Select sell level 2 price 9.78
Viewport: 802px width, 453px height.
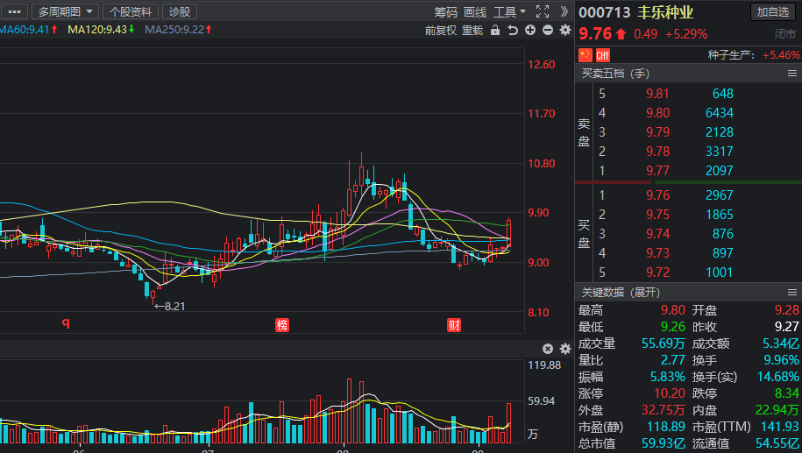pyautogui.click(x=657, y=152)
